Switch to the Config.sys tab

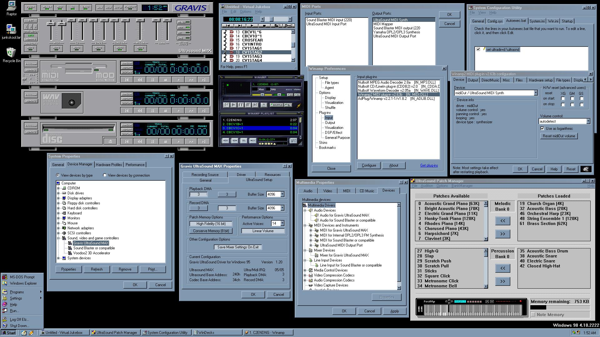pyautogui.click(x=495, y=21)
